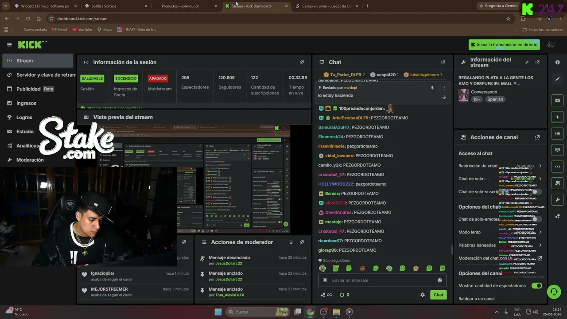Open Moderación del chat con IA external link

point(540,258)
